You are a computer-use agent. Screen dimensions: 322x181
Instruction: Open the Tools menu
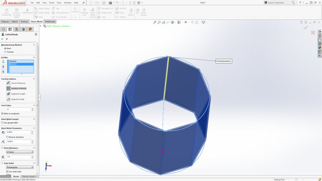point(59,3)
